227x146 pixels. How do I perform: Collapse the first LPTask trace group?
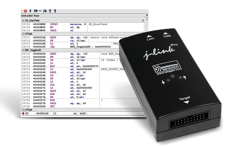23,34
